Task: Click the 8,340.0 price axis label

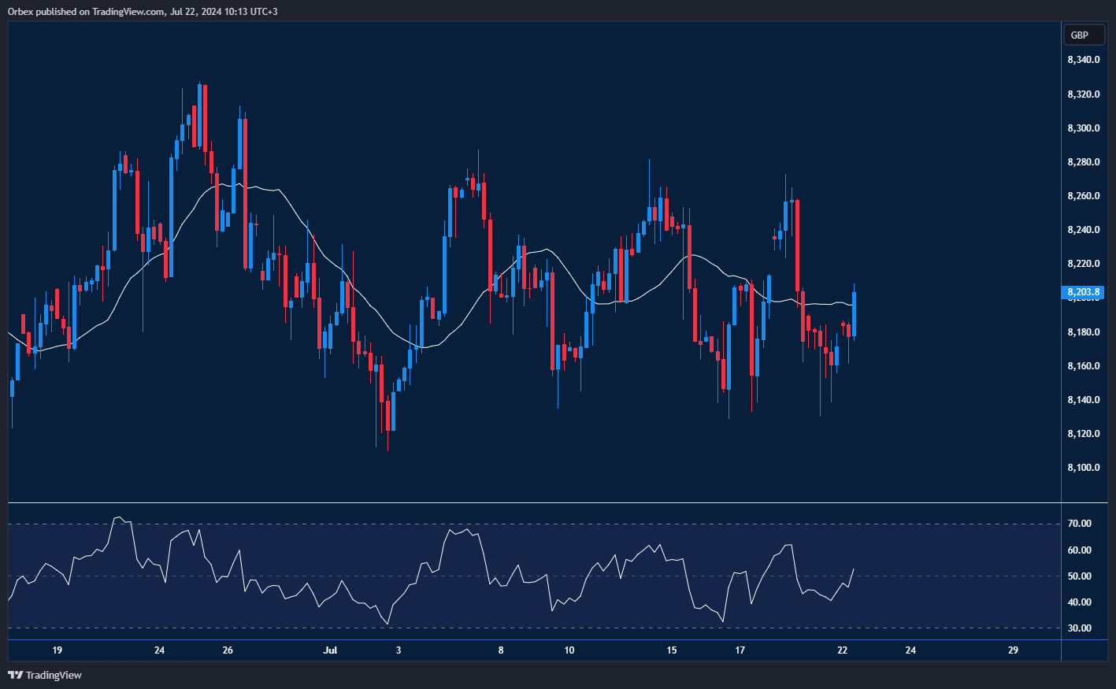Action: [x=1084, y=61]
